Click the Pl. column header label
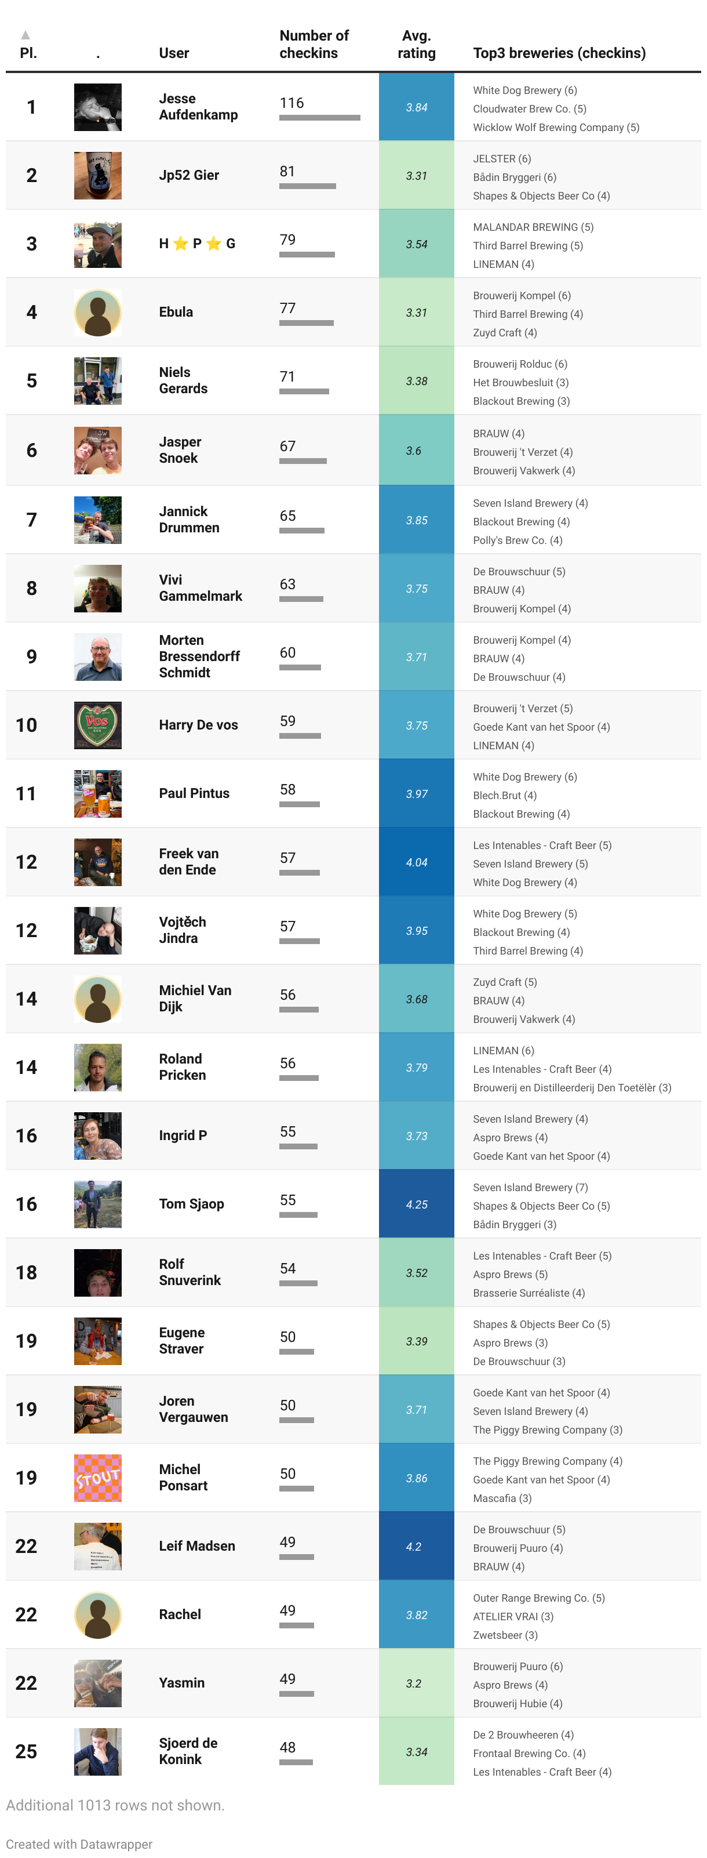 [x=28, y=53]
